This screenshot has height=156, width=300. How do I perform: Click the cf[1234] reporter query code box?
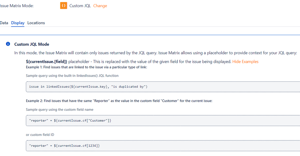[x=163, y=146]
